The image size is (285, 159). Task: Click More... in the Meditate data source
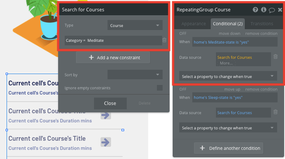coord(226,63)
